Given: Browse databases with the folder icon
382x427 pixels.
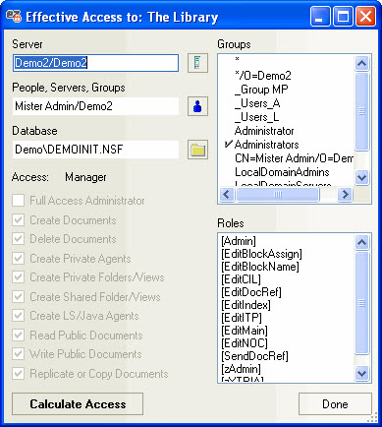Looking at the screenshot, I should 197,150.
